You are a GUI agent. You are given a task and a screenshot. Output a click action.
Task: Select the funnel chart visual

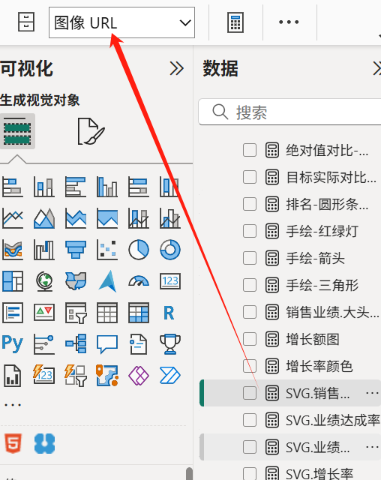coord(76,250)
